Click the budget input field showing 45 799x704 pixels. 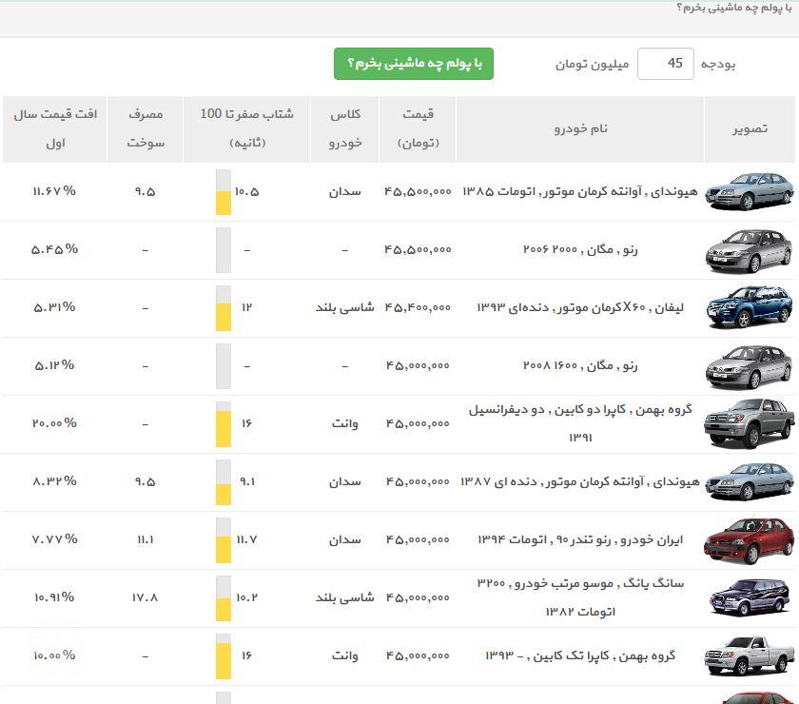(x=665, y=64)
